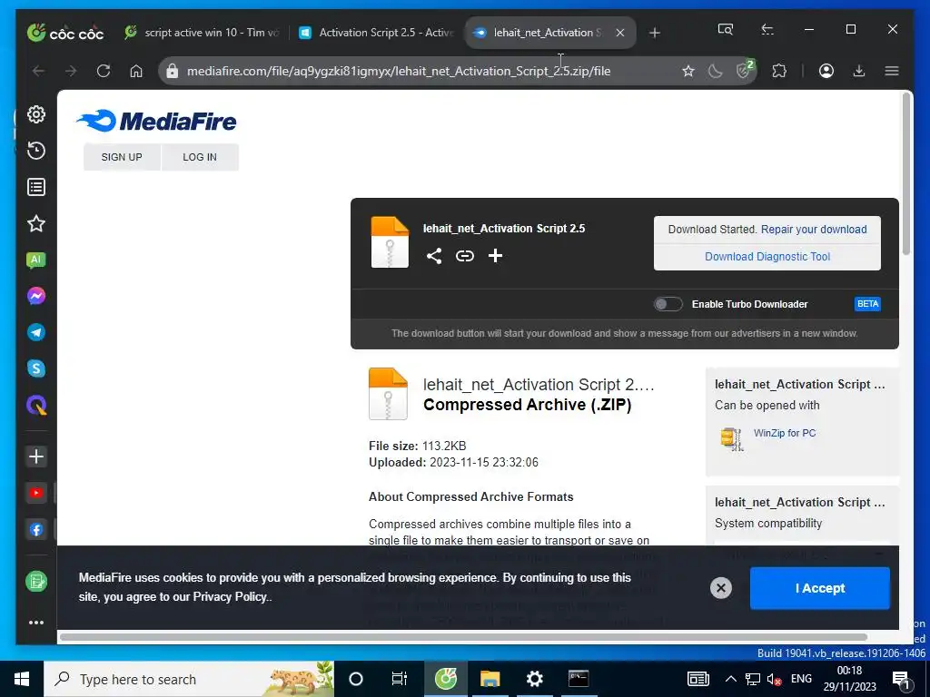Open notification center icon
Viewport: 930px width, 697px height.
(901, 679)
